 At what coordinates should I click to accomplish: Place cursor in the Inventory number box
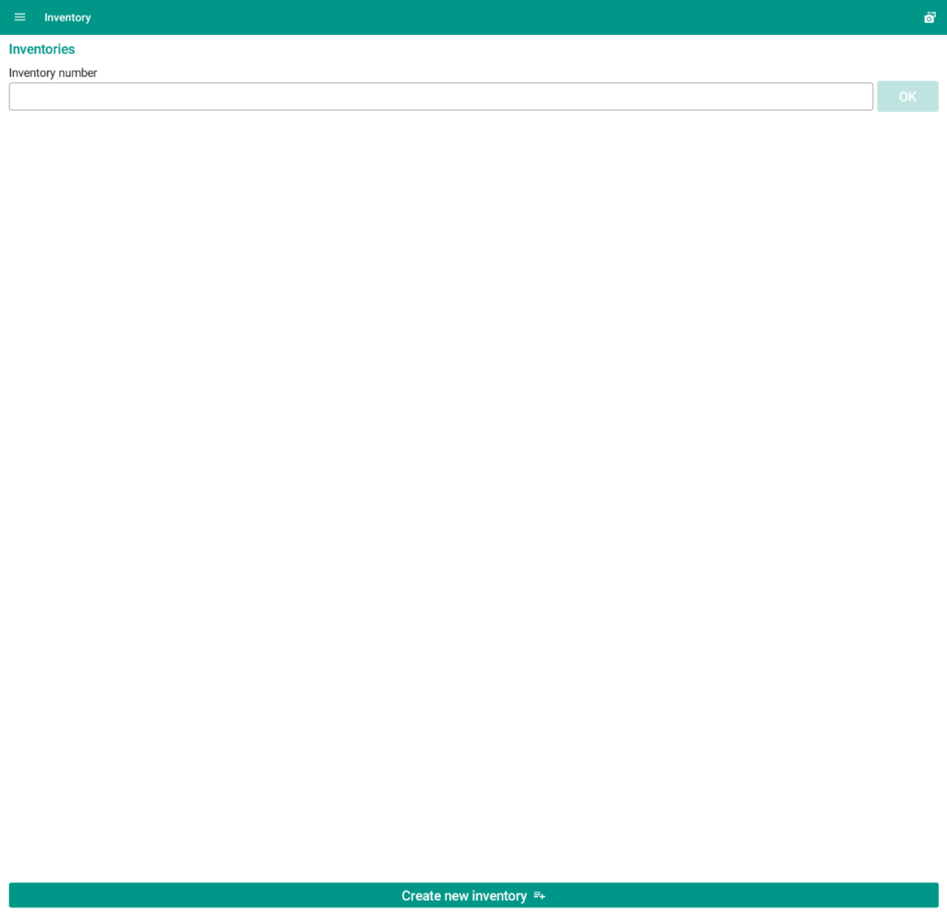(440, 96)
